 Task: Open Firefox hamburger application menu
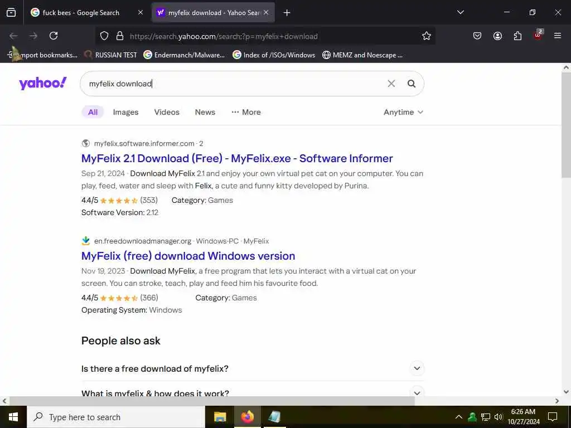click(x=558, y=36)
